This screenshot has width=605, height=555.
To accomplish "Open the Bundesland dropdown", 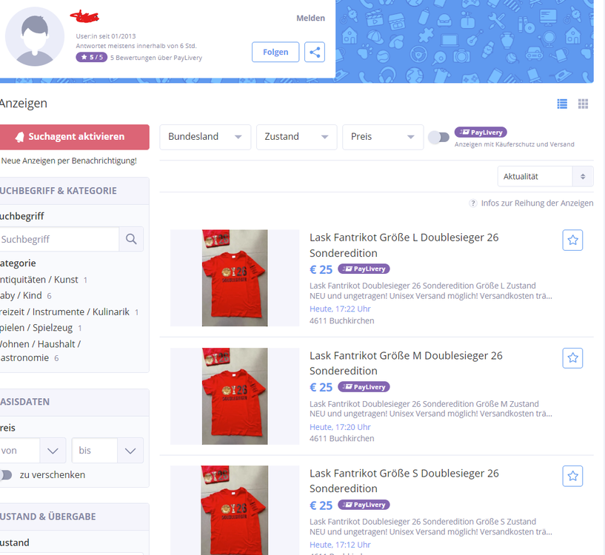I will coord(205,137).
